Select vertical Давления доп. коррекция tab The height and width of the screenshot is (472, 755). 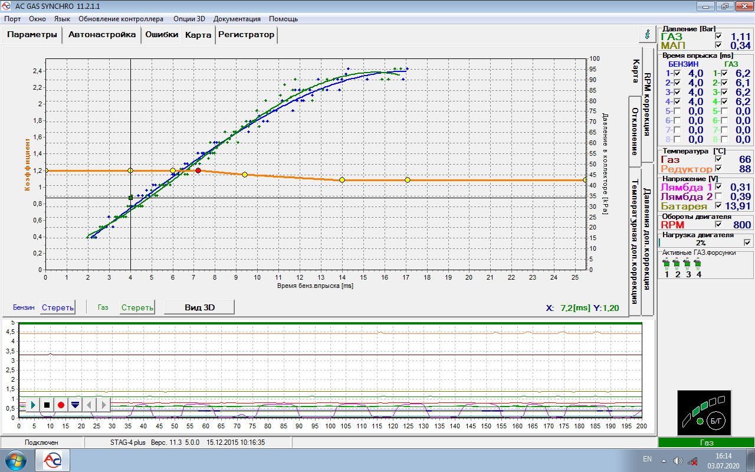[647, 238]
